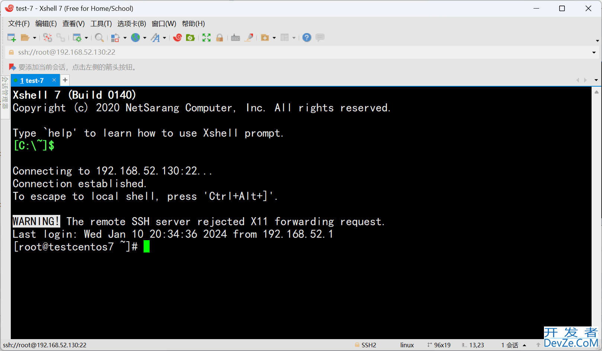Launch Xshell via the red swirl icon
The height and width of the screenshot is (351, 602).
point(177,38)
